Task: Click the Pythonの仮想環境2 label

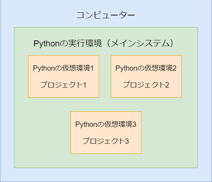Action: point(146,68)
